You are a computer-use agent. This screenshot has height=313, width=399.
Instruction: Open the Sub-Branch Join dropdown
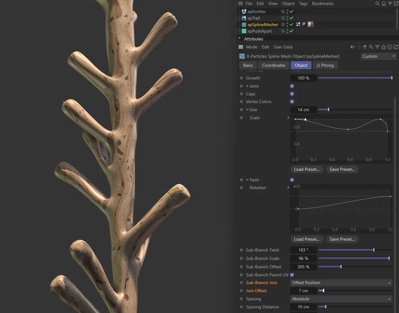coord(341,283)
